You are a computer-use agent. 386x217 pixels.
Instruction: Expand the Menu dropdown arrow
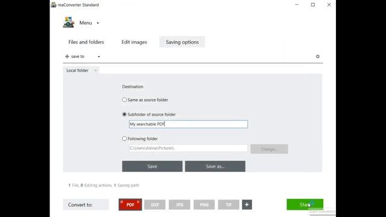click(98, 23)
